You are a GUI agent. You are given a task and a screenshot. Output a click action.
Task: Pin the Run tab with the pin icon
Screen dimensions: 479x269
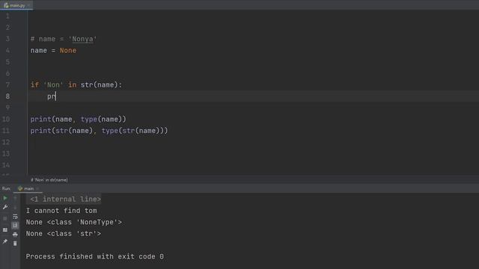pos(5,241)
